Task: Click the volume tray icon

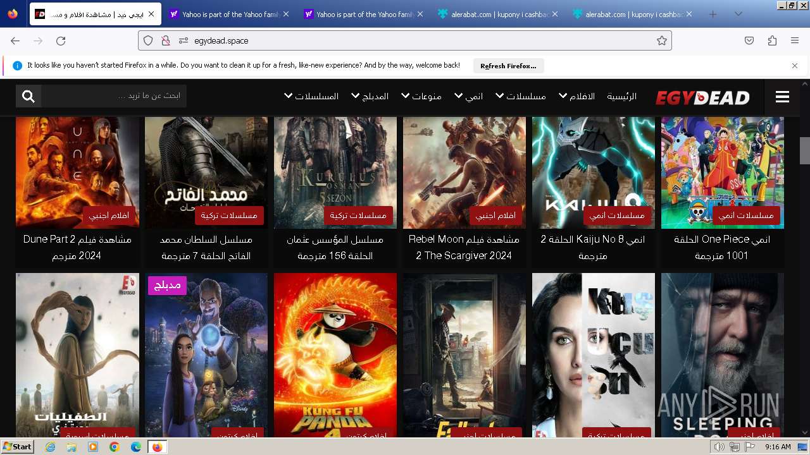Action: click(x=720, y=447)
